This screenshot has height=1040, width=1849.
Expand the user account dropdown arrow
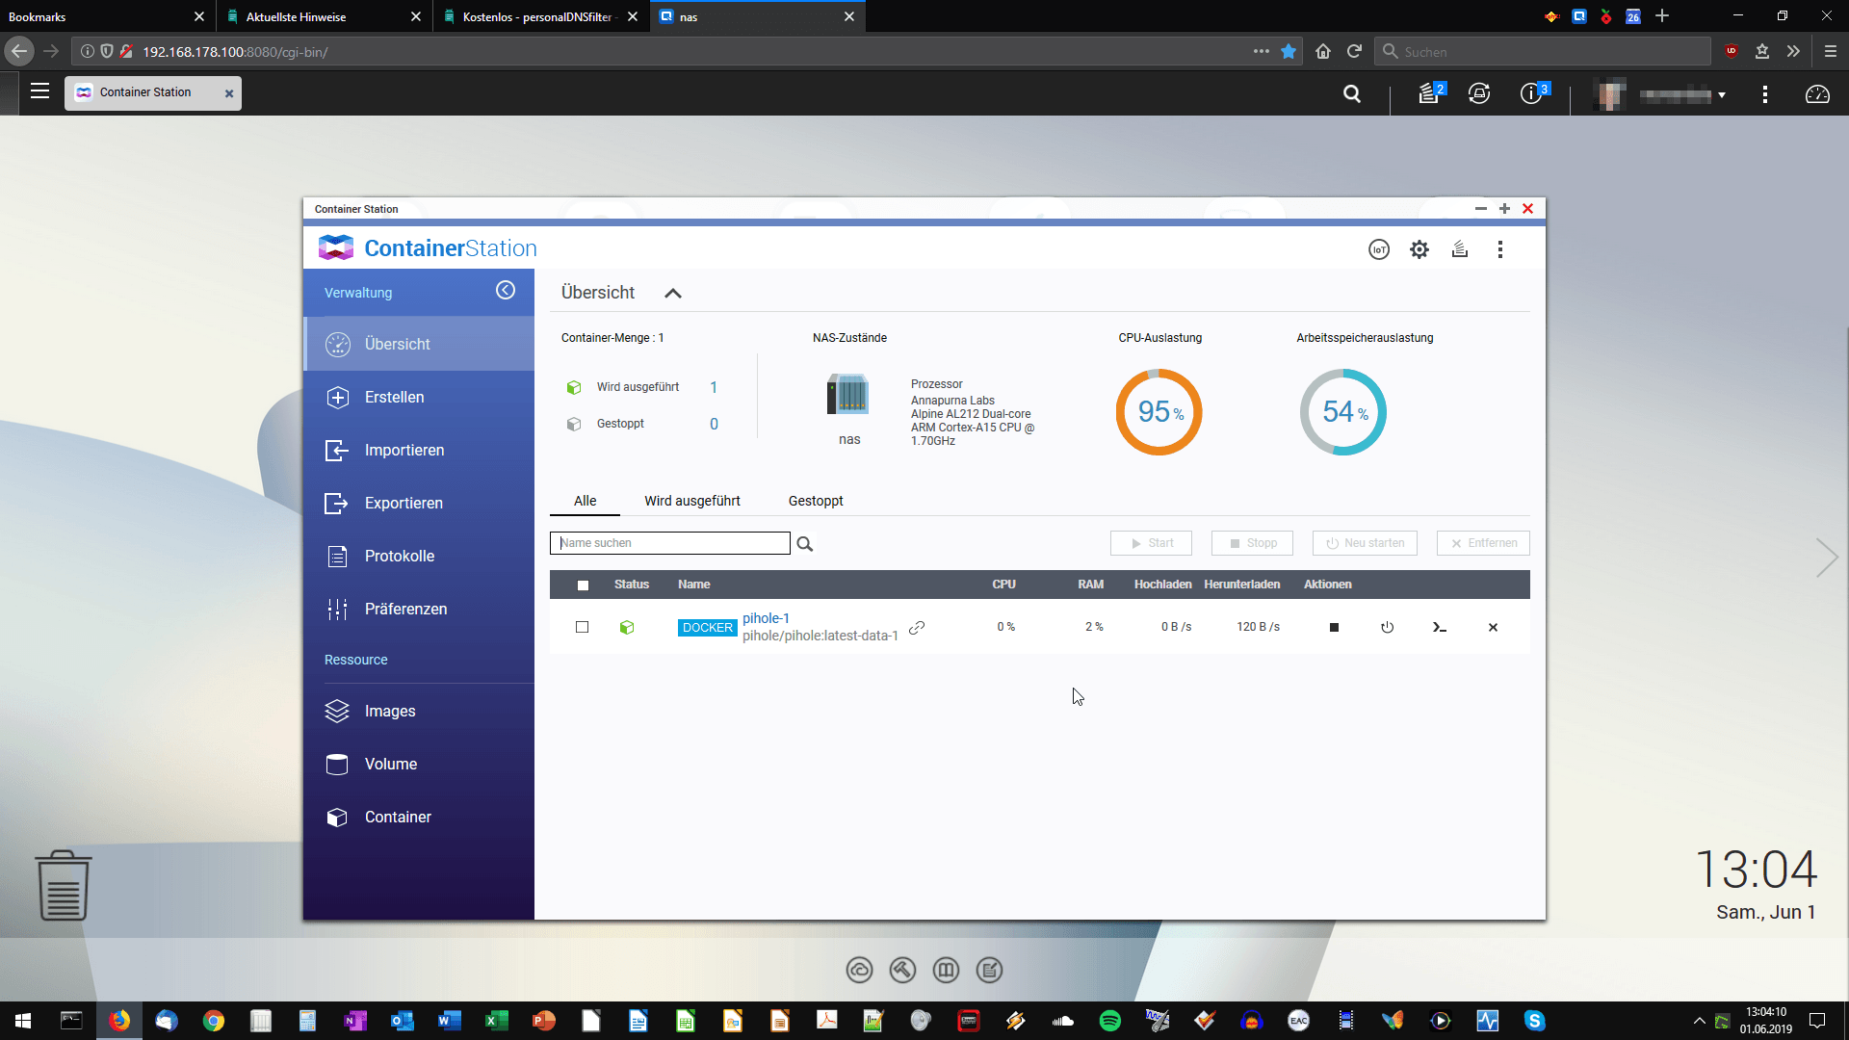(x=1722, y=94)
